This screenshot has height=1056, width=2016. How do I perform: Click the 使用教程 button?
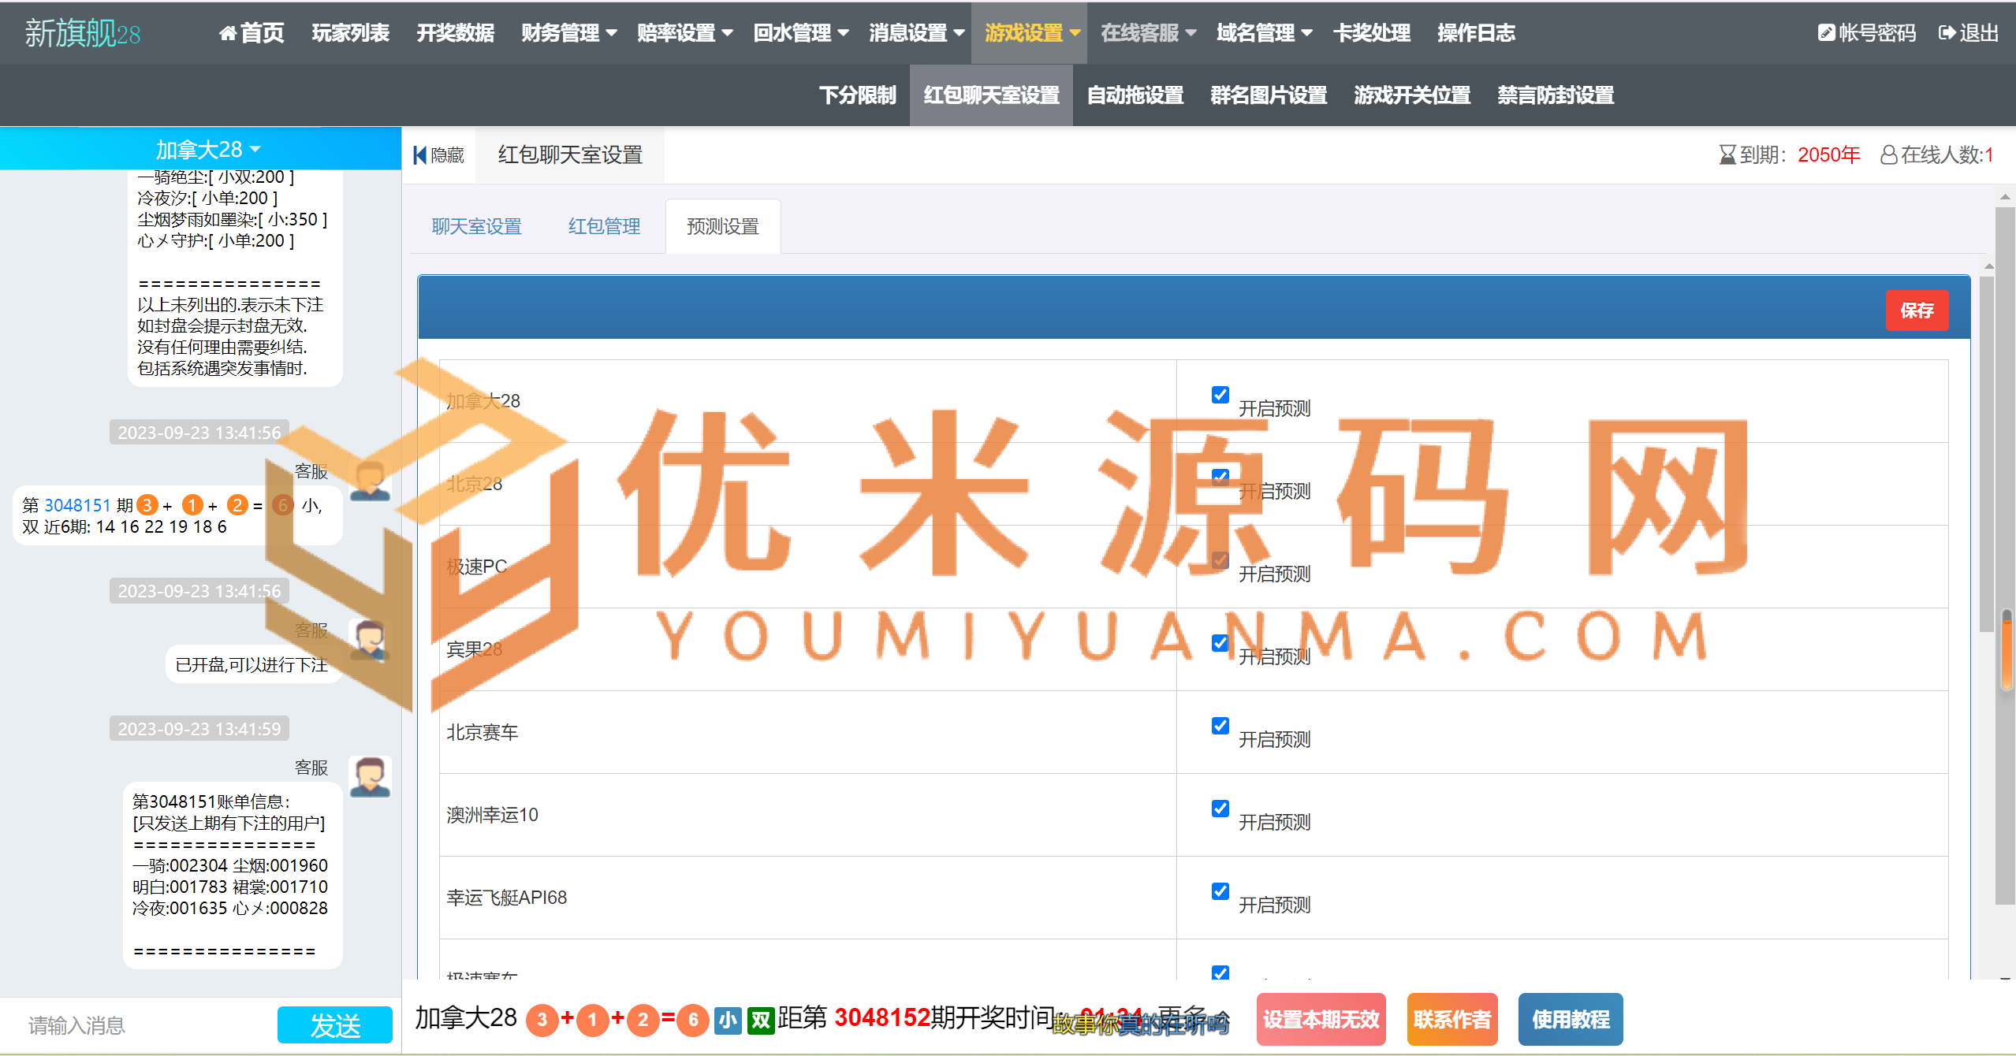[x=1571, y=1020]
